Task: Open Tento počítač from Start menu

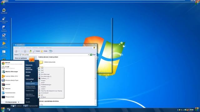Action: 30,79
